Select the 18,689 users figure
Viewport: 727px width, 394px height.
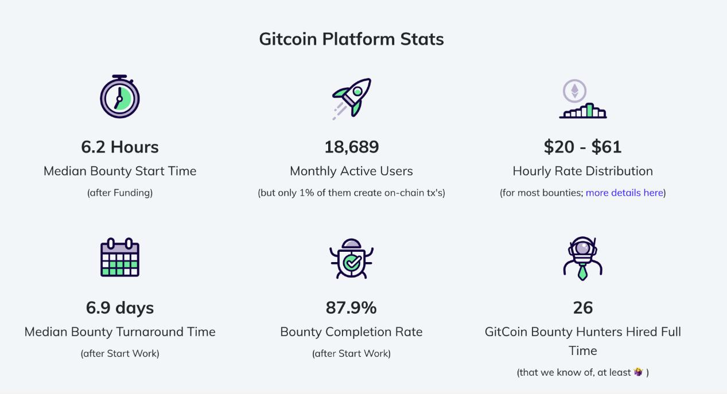(352, 147)
